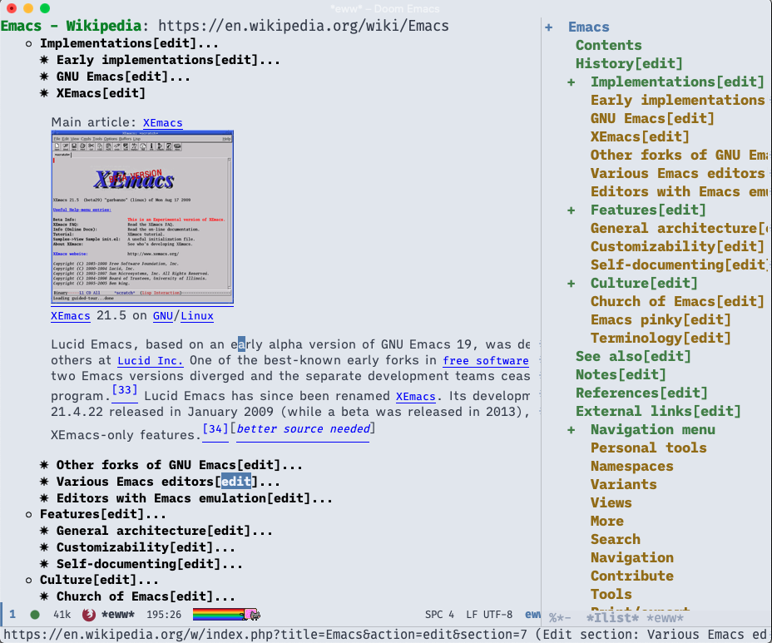The width and height of the screenshot is (772, 643).
Task: Click the star bullet beside GNU Emacs heading
Action: coord(44,77)
